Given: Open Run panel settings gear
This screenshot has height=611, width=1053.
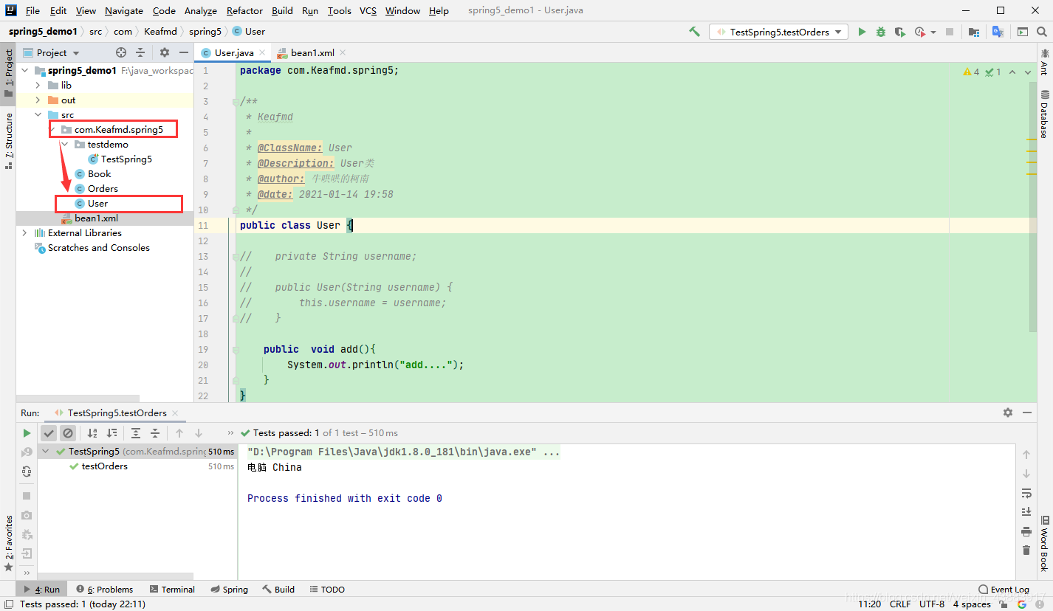Looking at the screenshot, I should (1008, 412).
